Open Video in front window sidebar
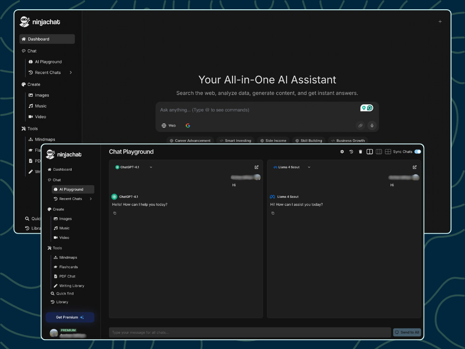Screen dimensions: 465x349 tap(61, 238)
